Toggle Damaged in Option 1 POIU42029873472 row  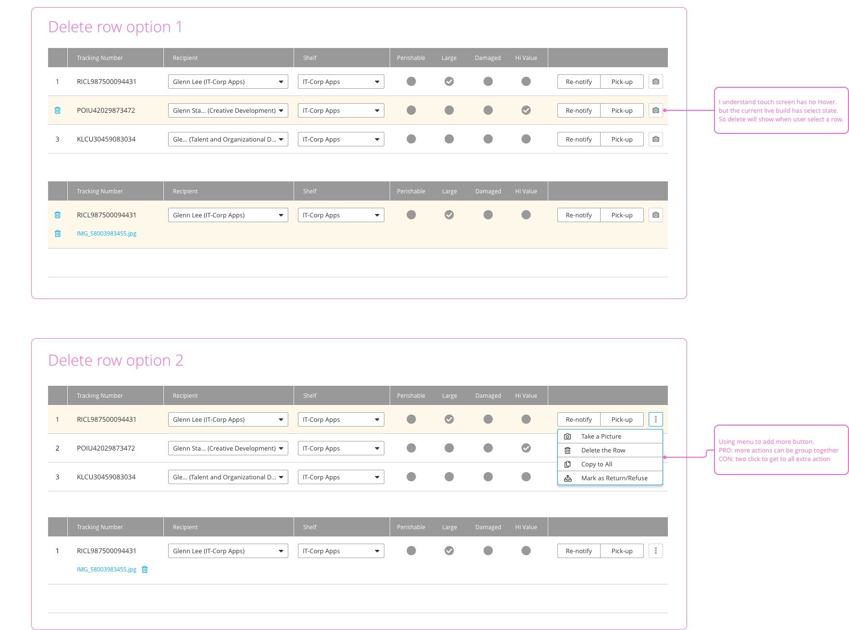(488, 110)
